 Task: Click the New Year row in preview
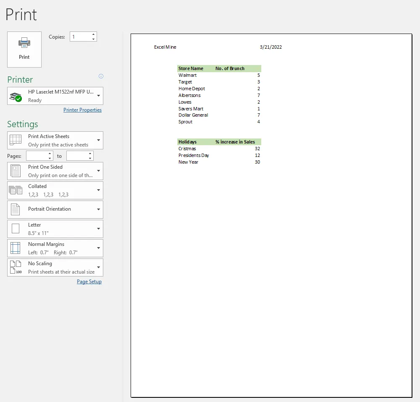(219, 162)
